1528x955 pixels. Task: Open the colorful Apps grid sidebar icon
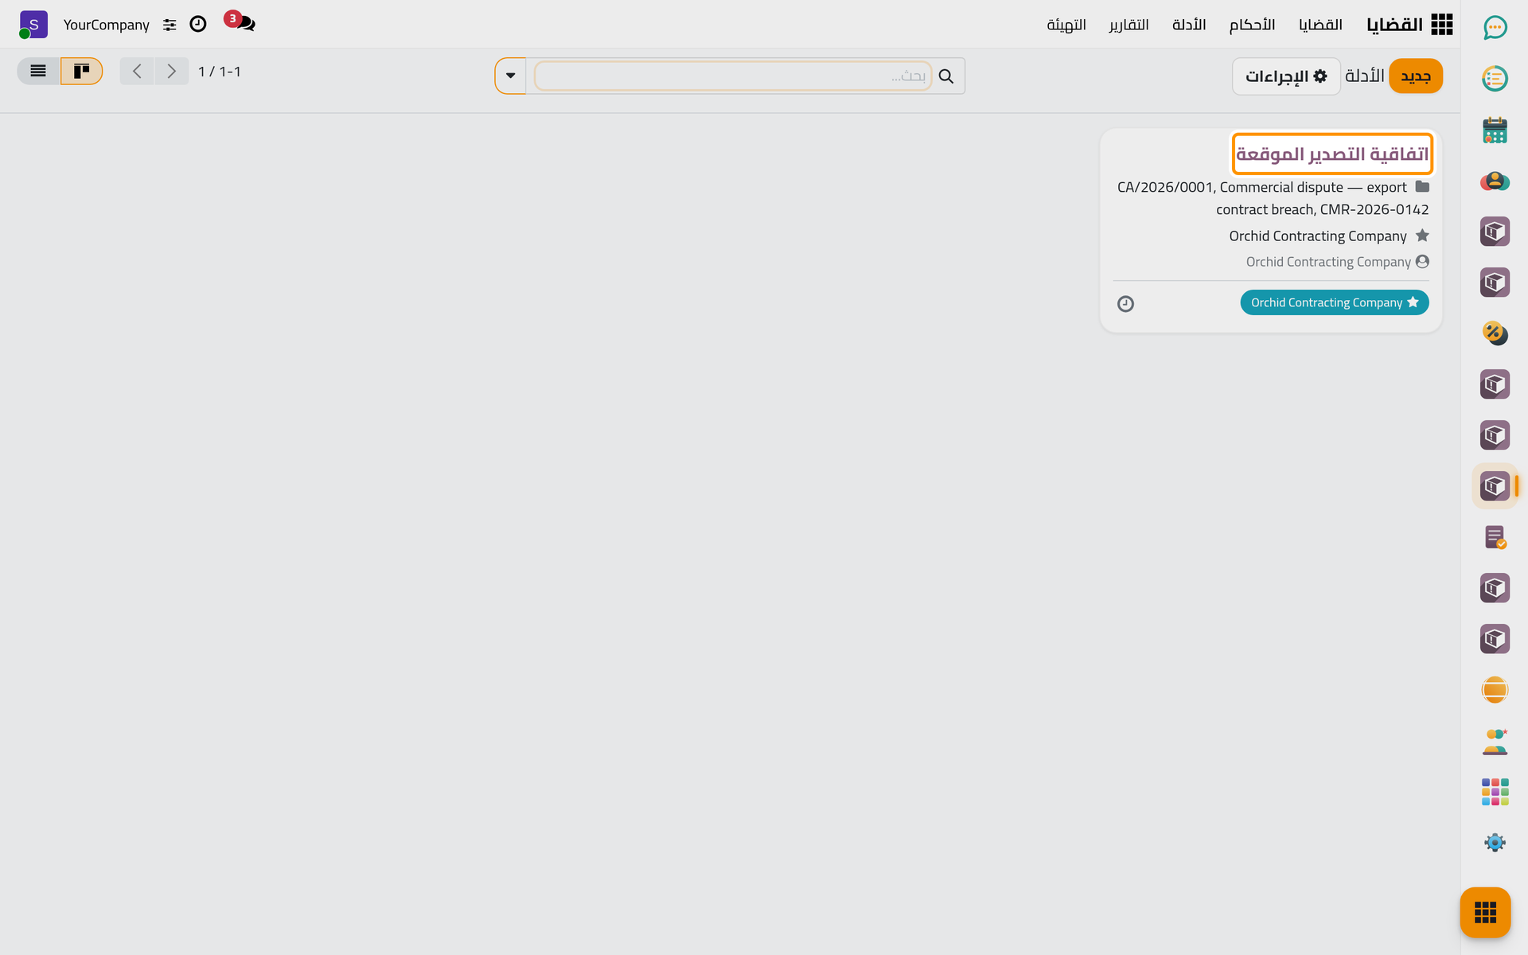tap(1495, 792)
